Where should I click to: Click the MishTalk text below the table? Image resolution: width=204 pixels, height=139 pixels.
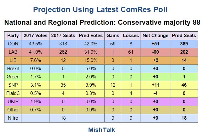(x=101, y=130)
